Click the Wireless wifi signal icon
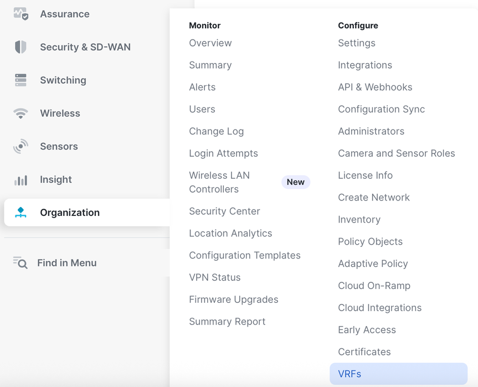The height and width of the screenshot is (387, 478). coord(20,113)
